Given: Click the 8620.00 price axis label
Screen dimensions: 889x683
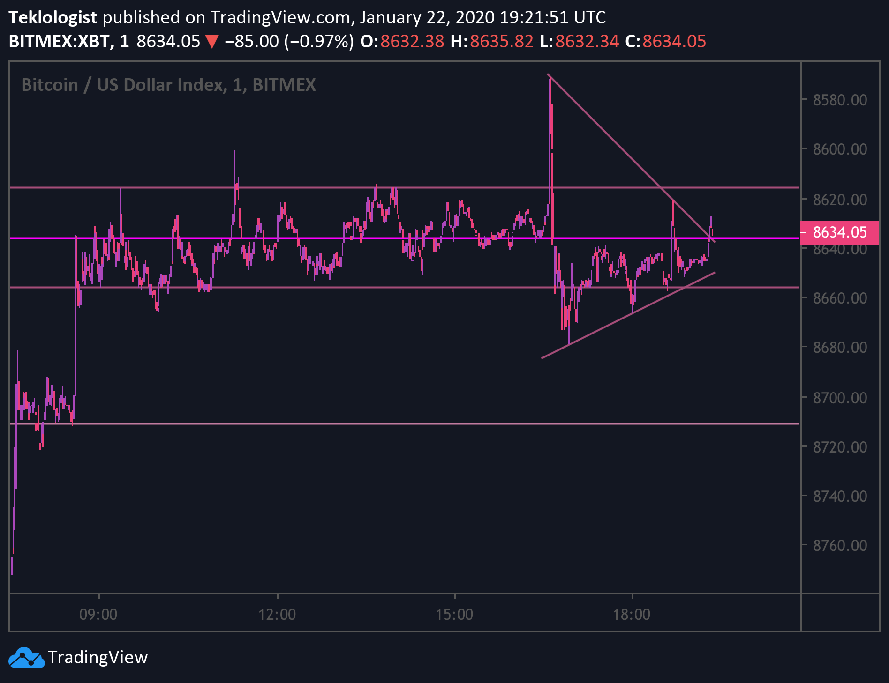Looking at the screenshot, I should click(840, 200).
